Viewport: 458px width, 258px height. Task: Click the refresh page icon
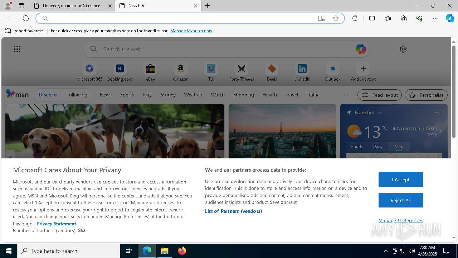click(x=26, y=18)
